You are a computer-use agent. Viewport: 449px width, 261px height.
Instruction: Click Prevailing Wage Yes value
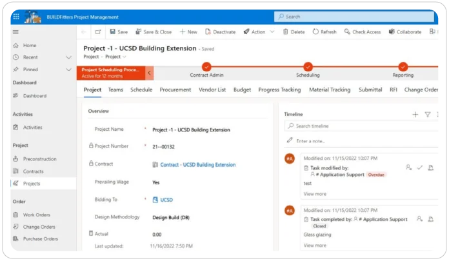[155, 182]
